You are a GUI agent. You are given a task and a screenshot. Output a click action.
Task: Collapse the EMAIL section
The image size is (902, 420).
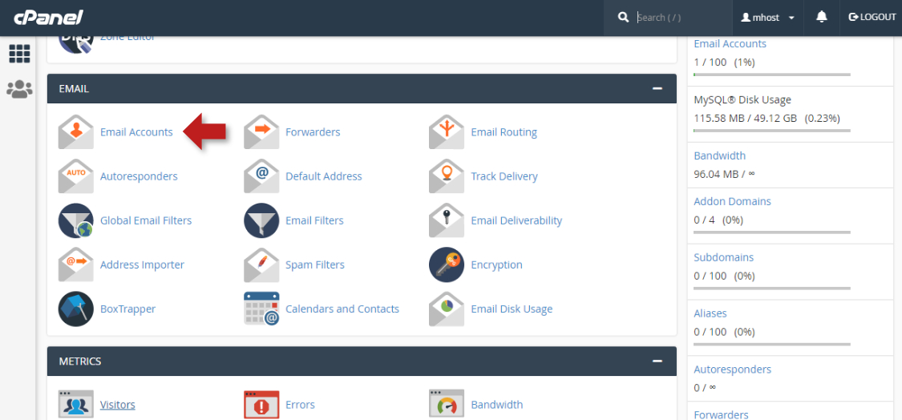click(657, 89)
